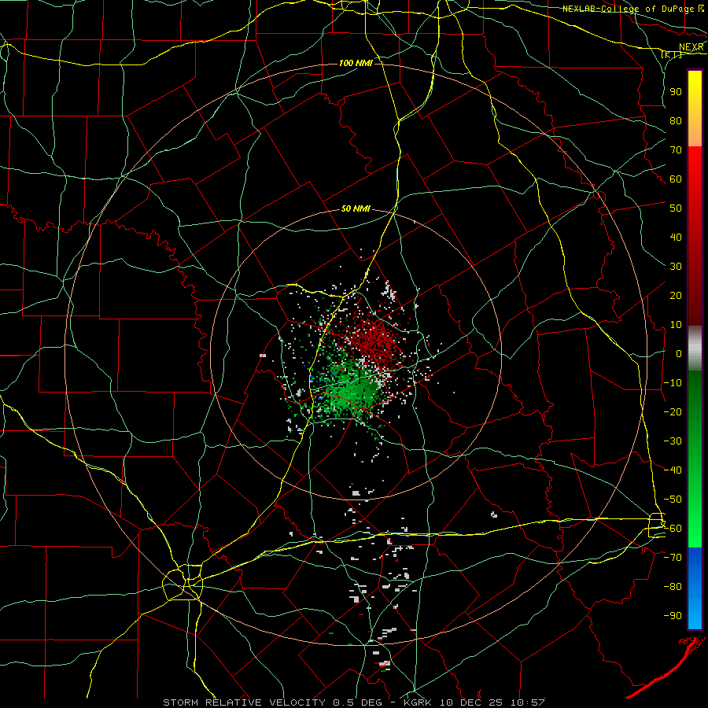Click the -60 value on the velocity scale
The image size is (708, 708).
(673, 529)
